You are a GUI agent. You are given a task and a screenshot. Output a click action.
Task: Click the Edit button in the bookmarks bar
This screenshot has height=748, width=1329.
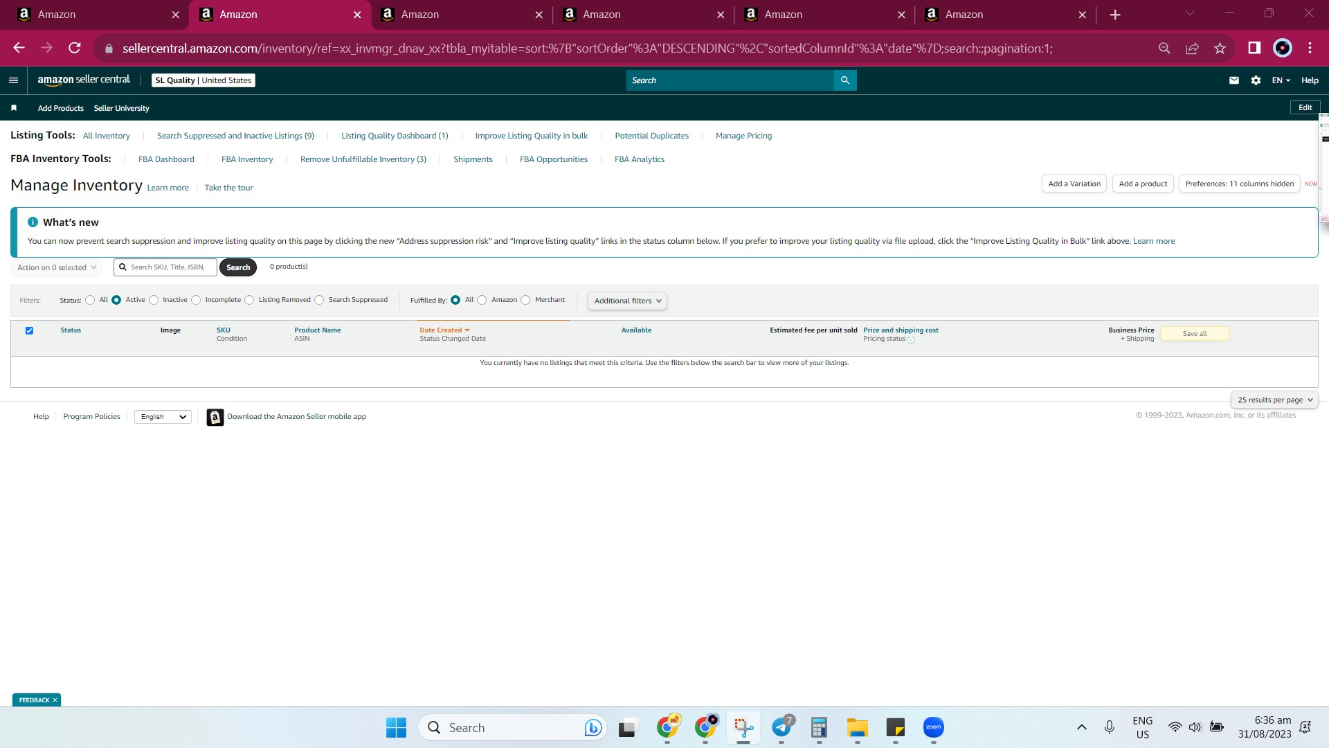[1305, 107]
